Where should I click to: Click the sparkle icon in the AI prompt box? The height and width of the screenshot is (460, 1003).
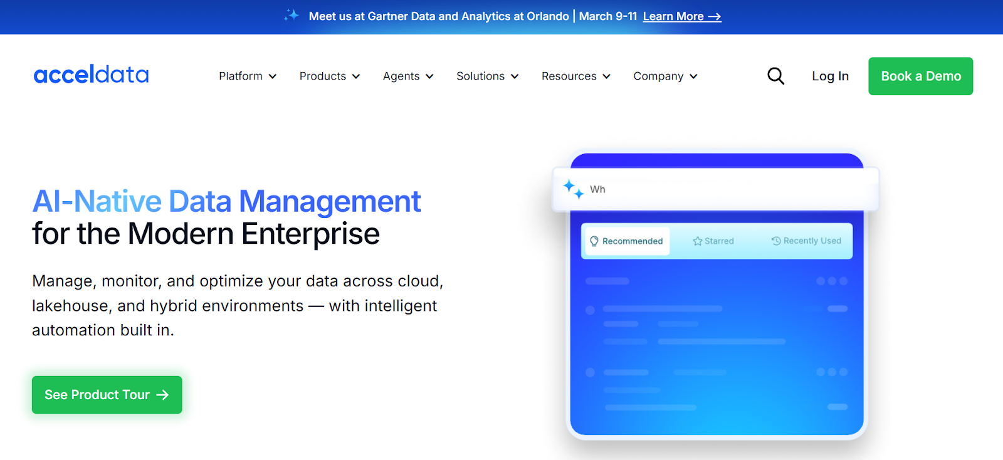pyautogui.click(x=574, y=189)
